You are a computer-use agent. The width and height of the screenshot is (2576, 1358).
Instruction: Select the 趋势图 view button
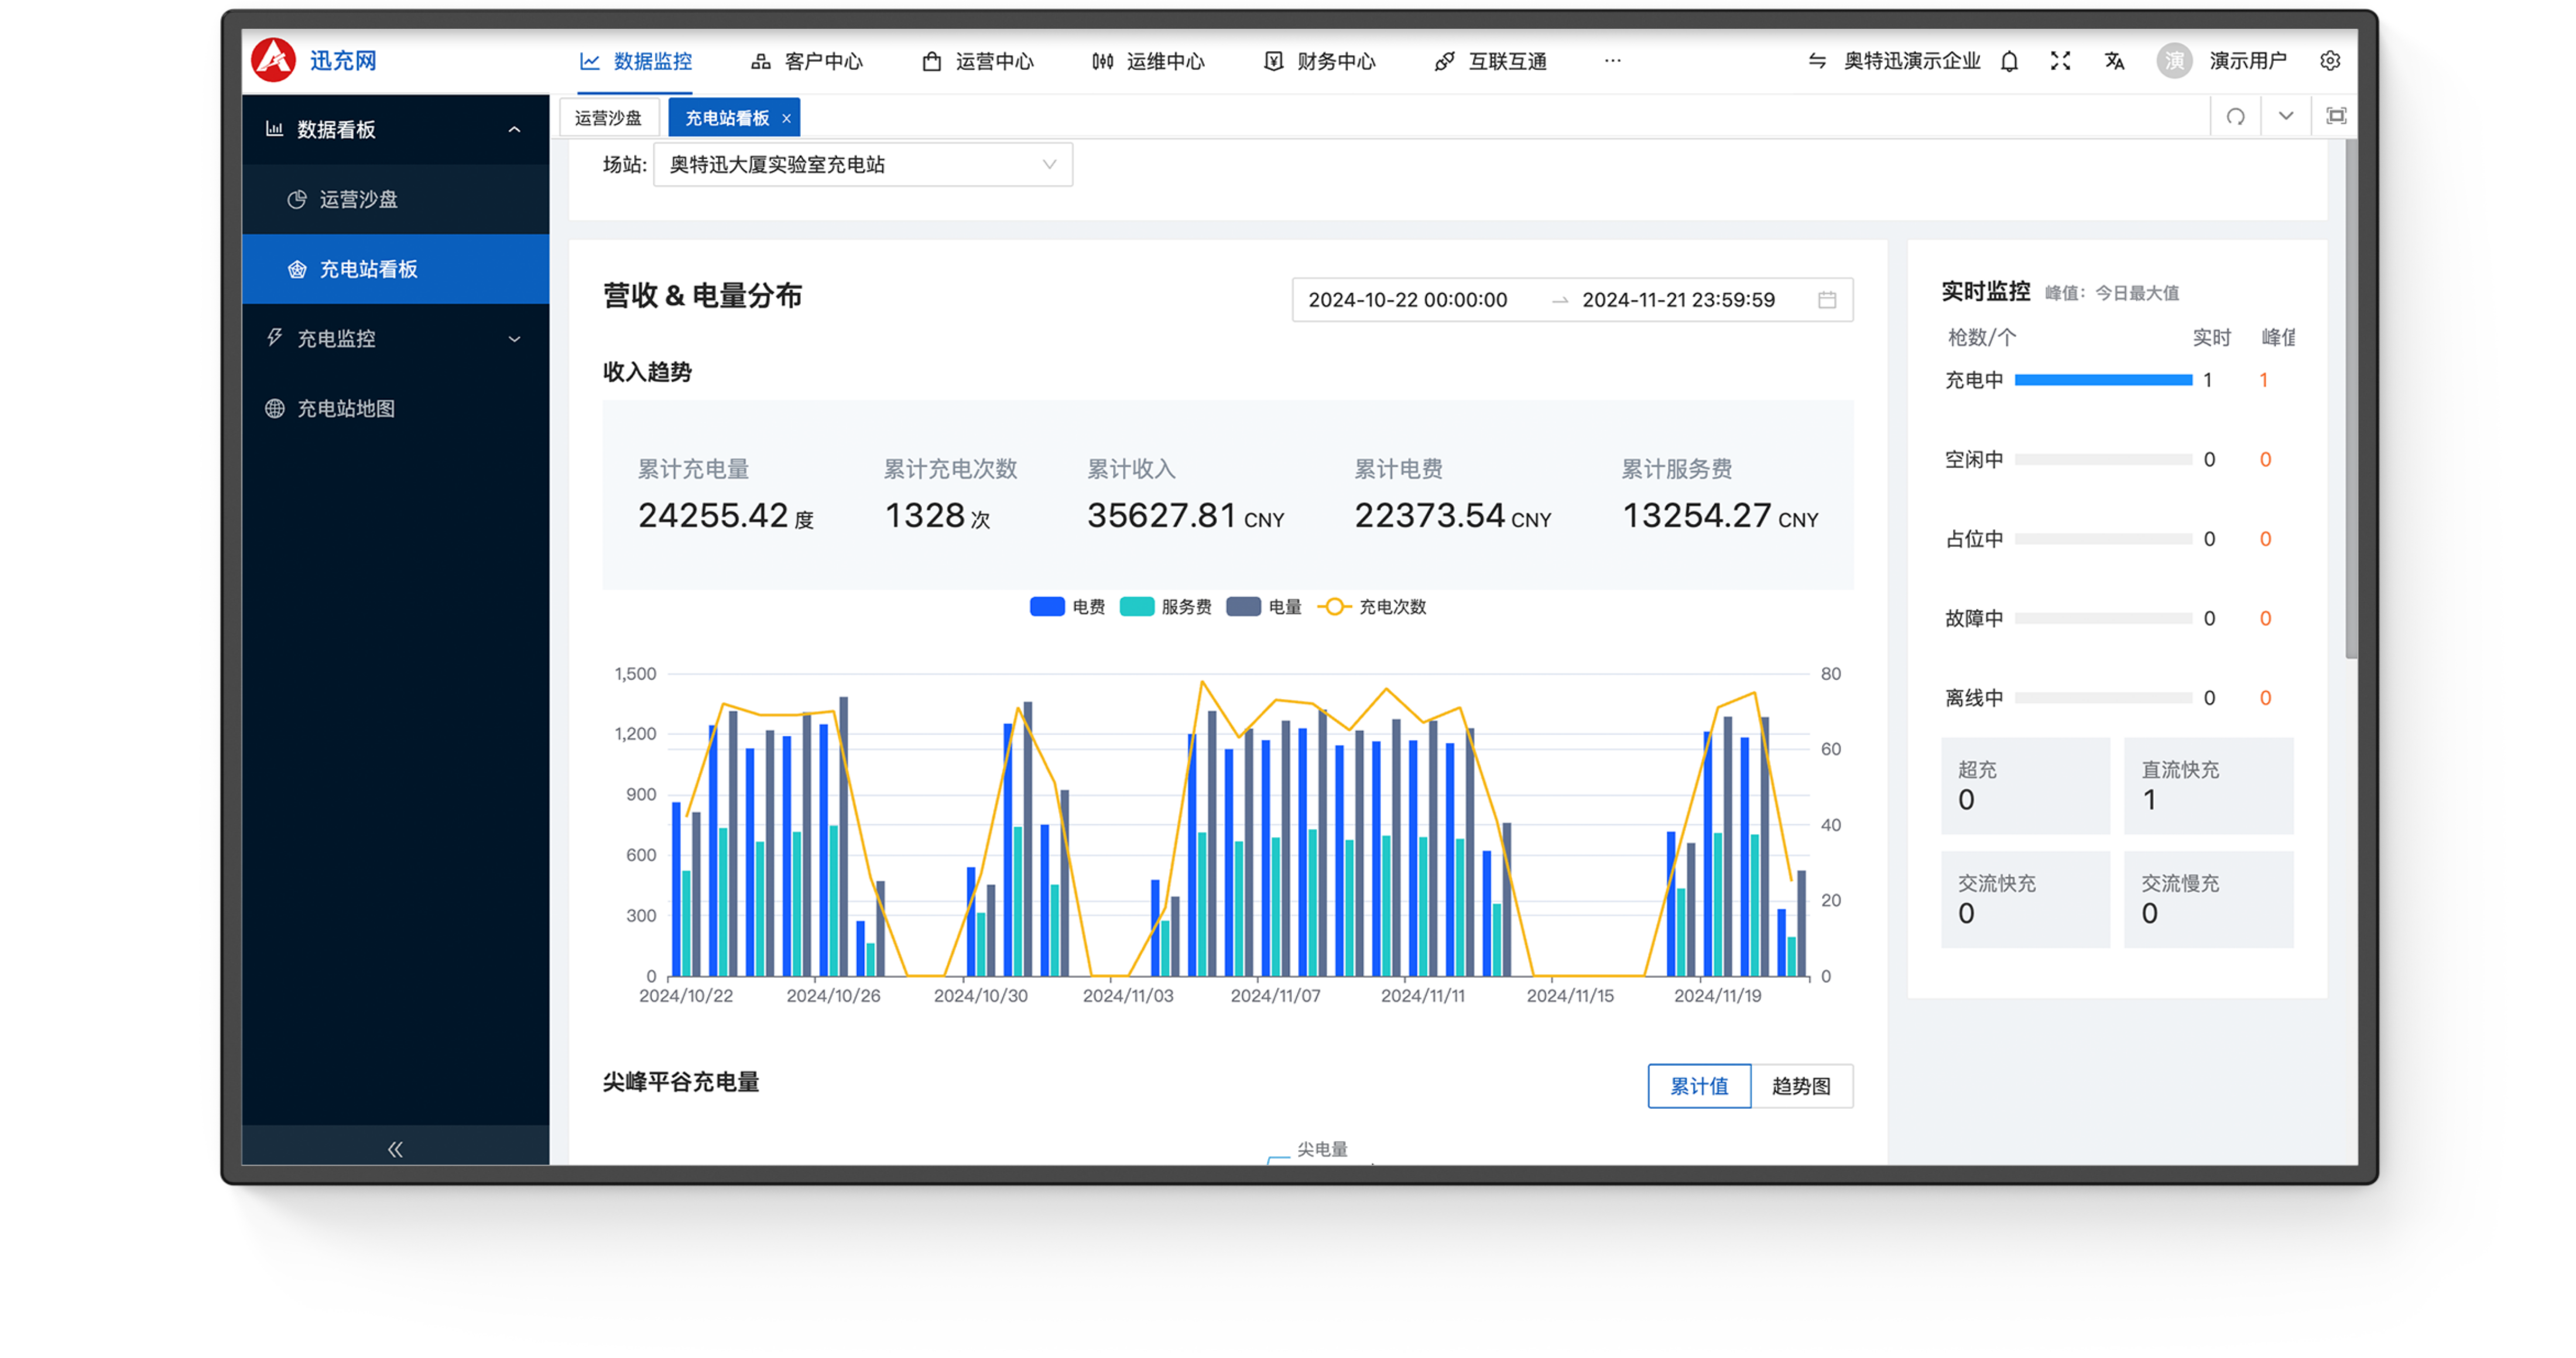coord(1800,1086)
